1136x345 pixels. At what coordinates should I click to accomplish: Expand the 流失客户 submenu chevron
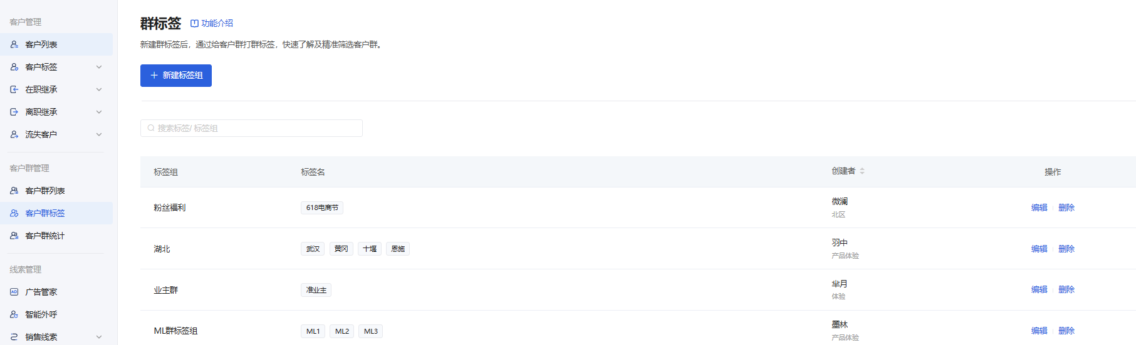[99, 134]
